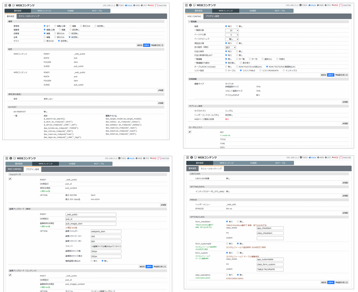Image resolution: width=358 pixels, height=292 pixels.
Task: Click the pencil icon under Tinyエディタ
Action: tap(10, 179)
